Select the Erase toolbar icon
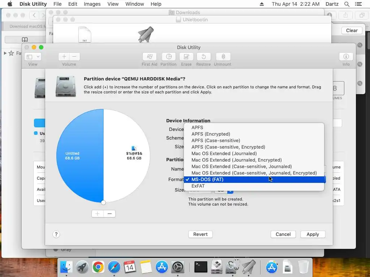The image size is (370, 277). [x=186, y=57]
